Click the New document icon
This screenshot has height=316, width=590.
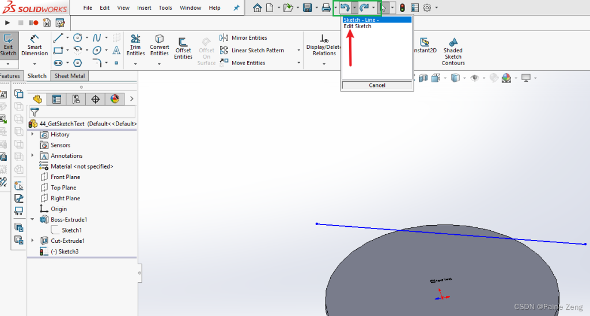tap(270, 7)
